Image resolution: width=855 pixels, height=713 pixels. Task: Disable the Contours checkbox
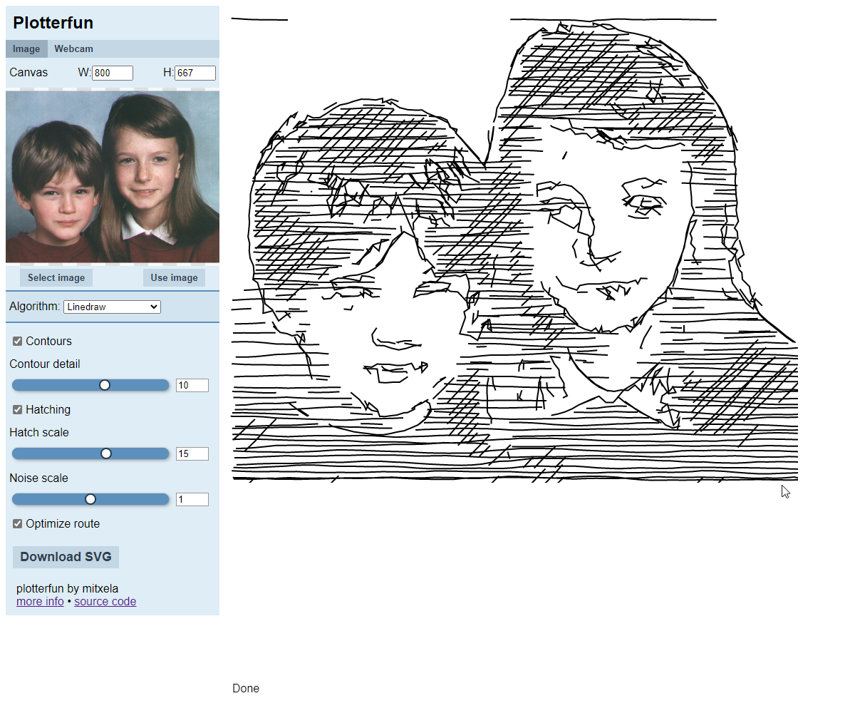point(17,341)
